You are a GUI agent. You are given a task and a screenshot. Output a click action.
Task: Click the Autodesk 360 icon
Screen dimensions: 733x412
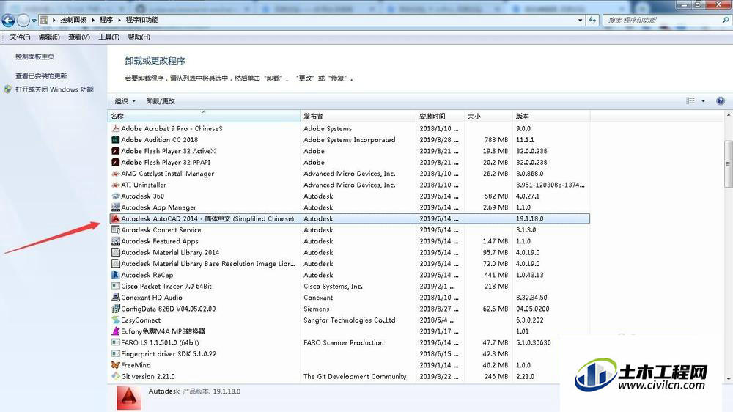coord(116,196)
